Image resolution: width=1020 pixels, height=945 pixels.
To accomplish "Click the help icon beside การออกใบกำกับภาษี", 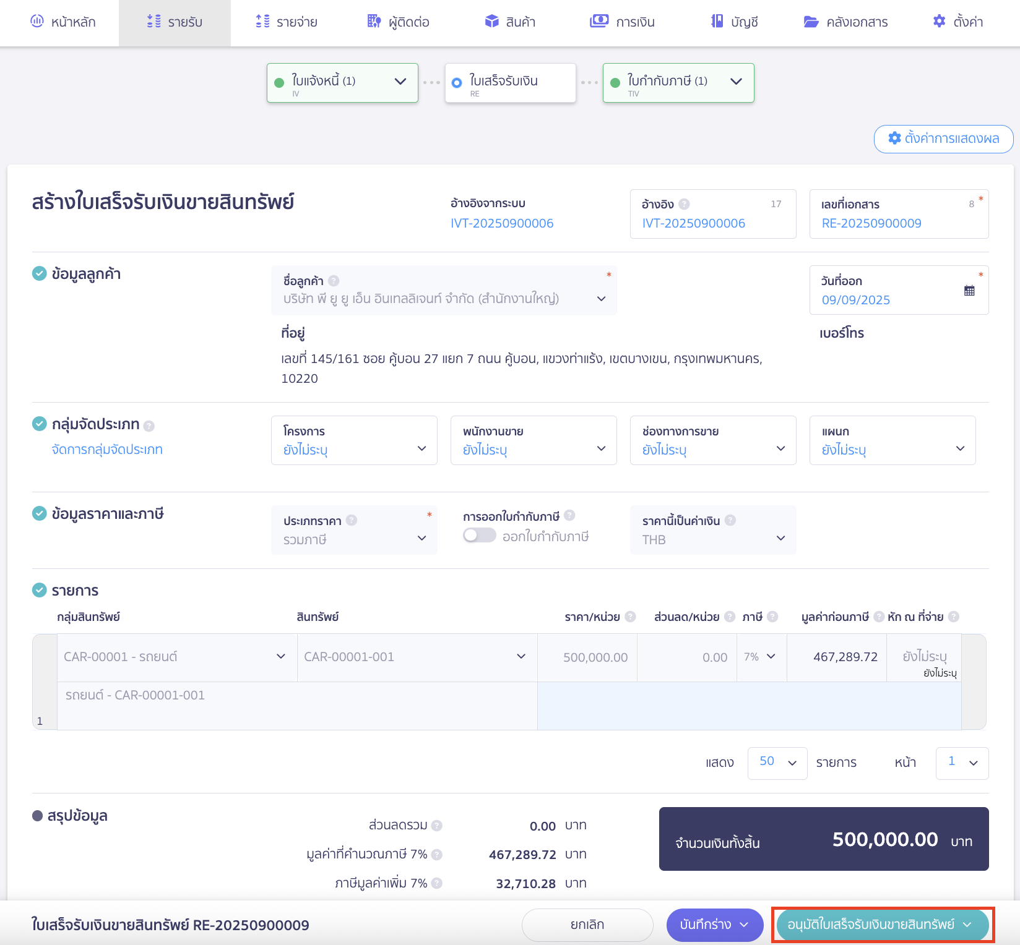I will click(569, 515).
